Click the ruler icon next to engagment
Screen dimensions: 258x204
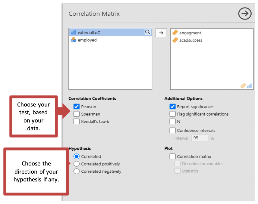coord(175,33)
